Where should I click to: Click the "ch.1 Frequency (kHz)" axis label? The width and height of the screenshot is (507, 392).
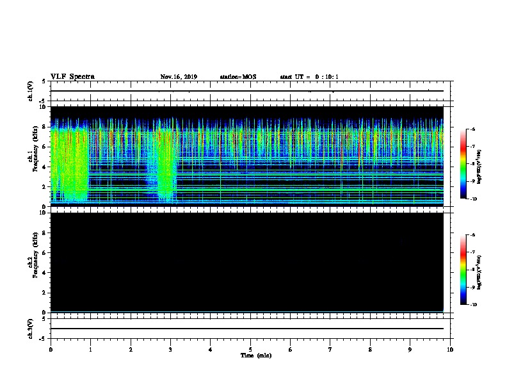pyautogui.click(x=33, y=149)
